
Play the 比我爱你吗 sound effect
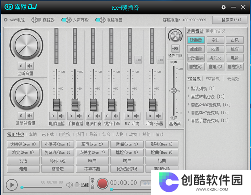127,169
